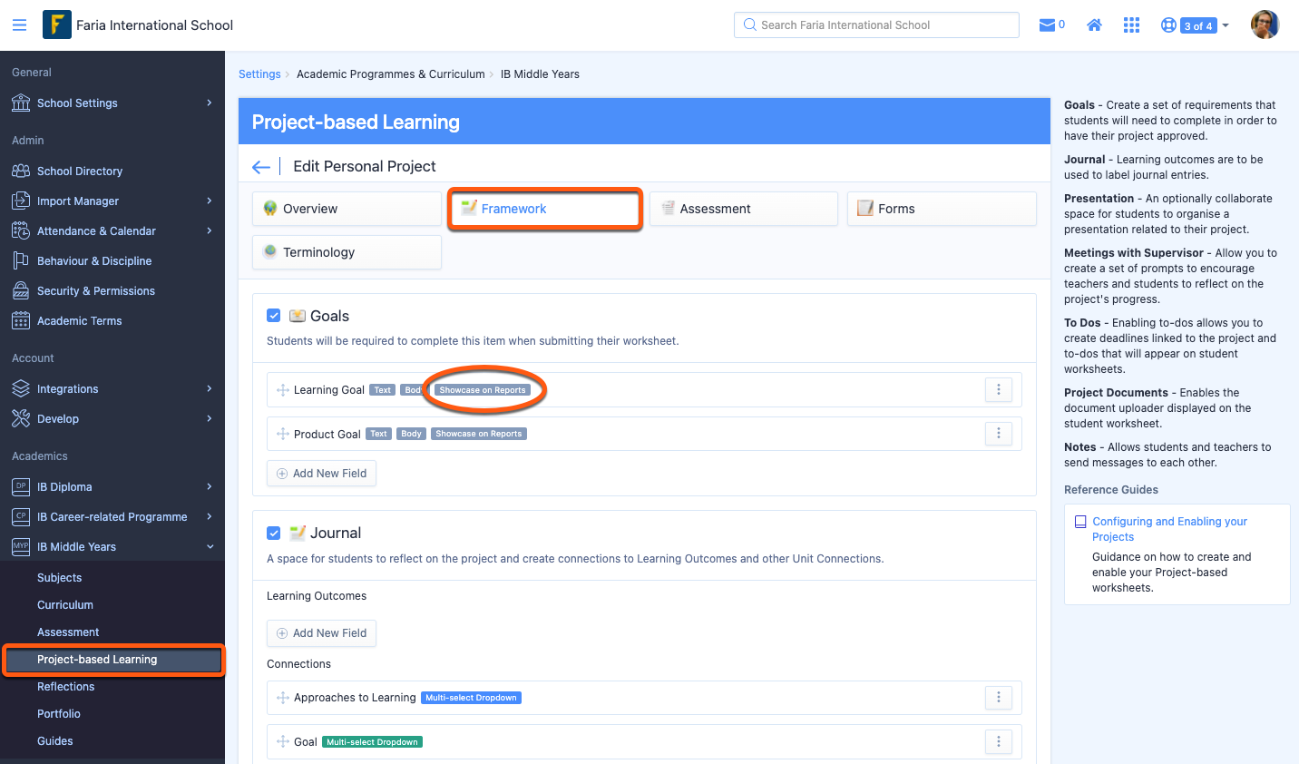Open options menu for Goal connection row
The width and height of the screenshot is (1299, 764).
click(999, 741)
